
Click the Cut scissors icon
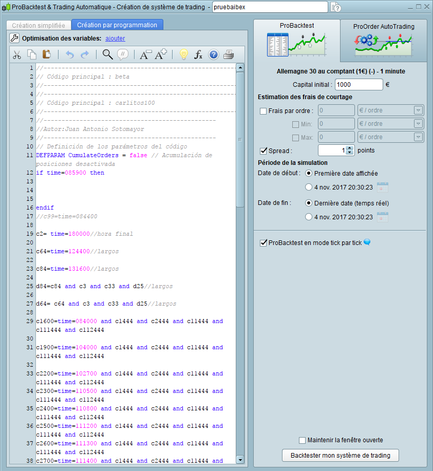(x=17, y=54)
